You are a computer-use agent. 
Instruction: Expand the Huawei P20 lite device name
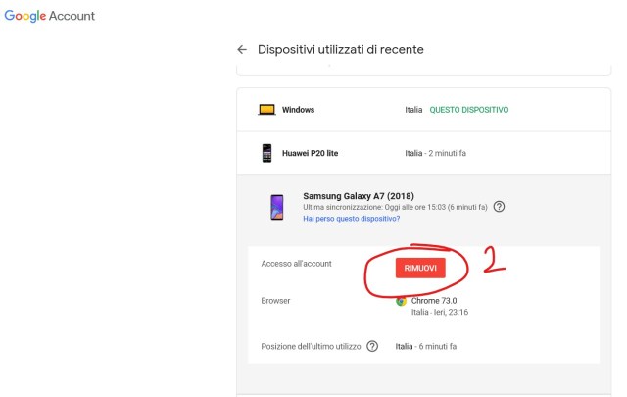click(312, 154)
